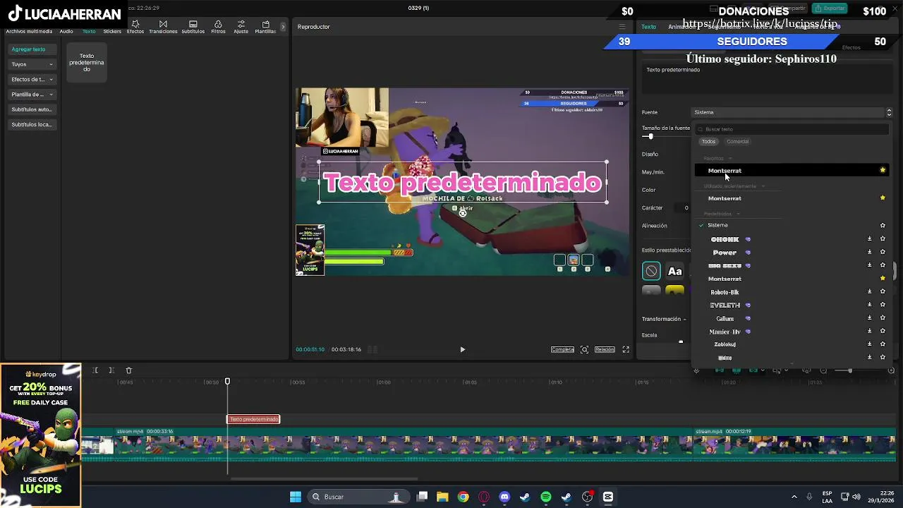Select the EVELETH font
The width and height of the screenshot is (903, 508).
pyautogui.click(x=725, y=306)
